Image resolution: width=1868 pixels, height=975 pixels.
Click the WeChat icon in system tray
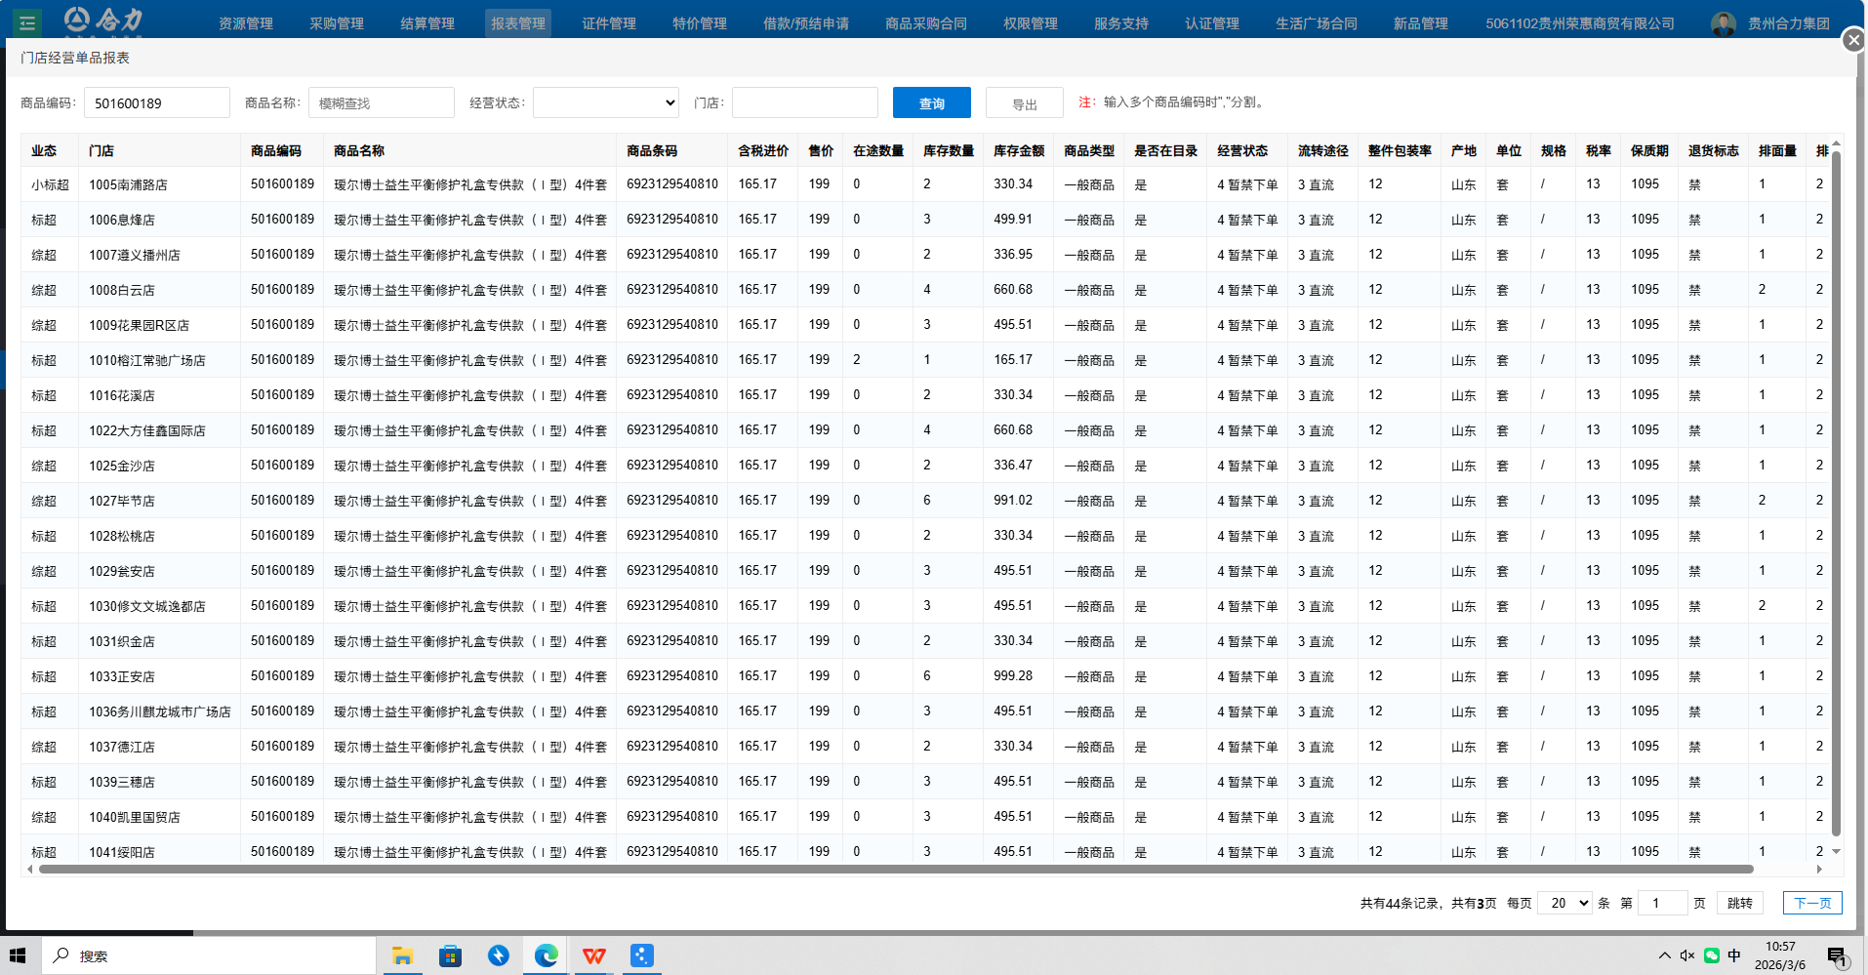coord(1712,955)
